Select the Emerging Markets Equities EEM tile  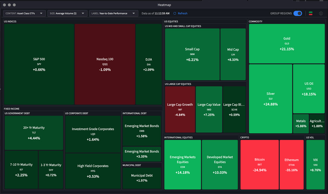click(183, 164)
